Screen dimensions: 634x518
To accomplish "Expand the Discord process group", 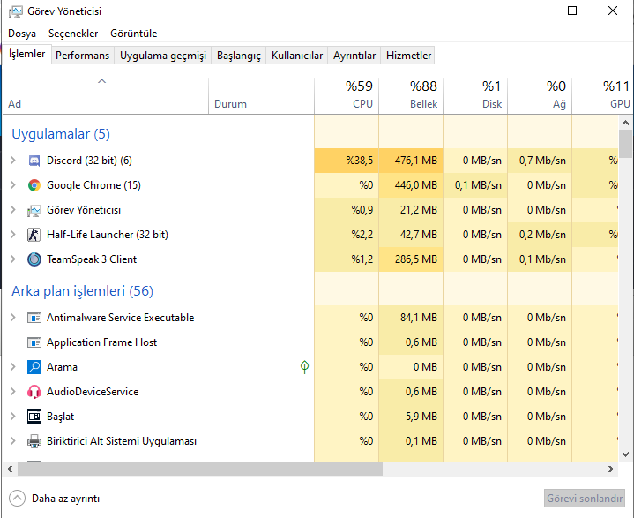I will tap(13, 161).
